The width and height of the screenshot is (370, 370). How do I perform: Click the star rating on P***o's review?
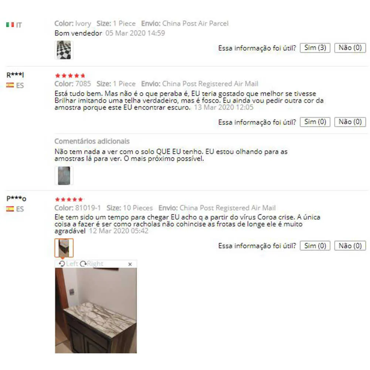click(x=69, y=199)
